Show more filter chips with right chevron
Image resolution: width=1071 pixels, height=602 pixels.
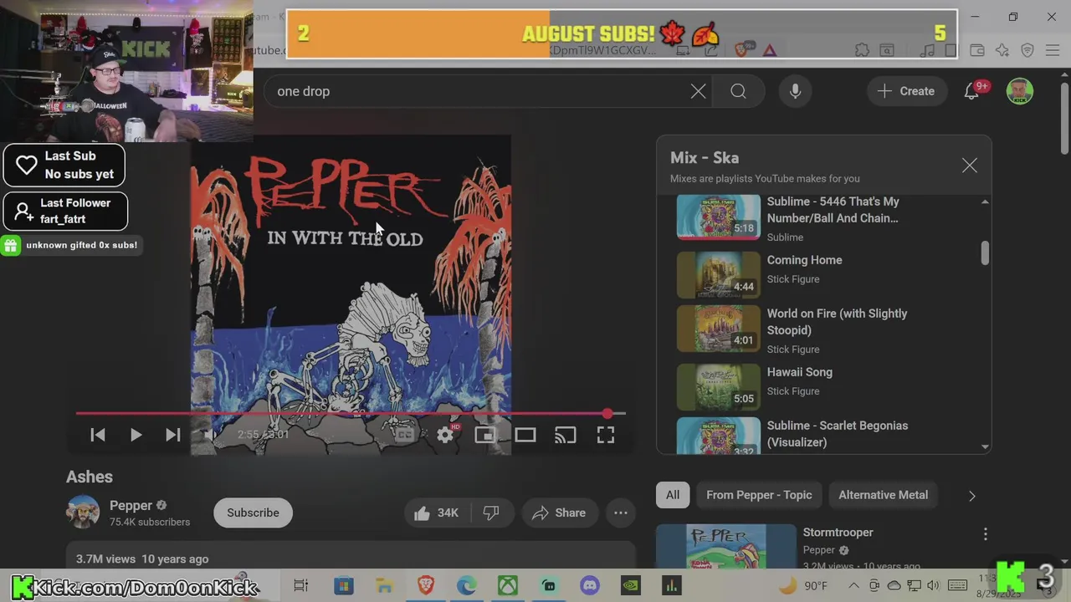click(971, 496)
